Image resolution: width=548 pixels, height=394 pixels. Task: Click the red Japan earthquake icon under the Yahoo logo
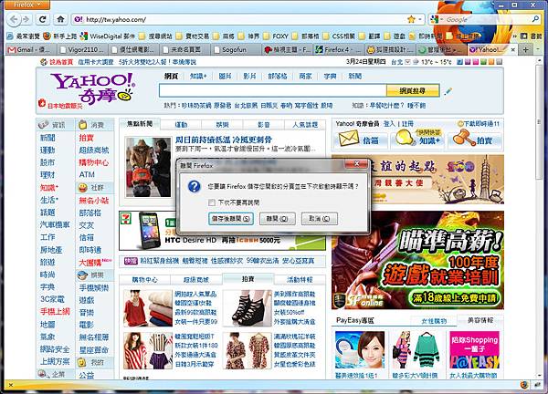[42, 103]
